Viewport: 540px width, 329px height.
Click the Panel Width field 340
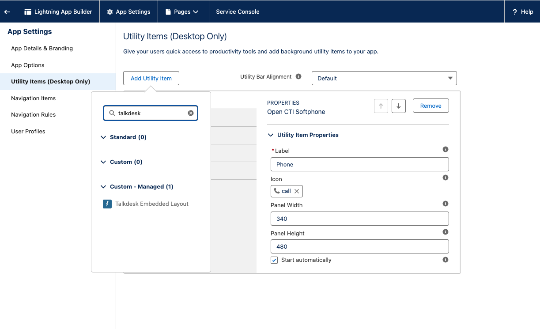point(360,219)
